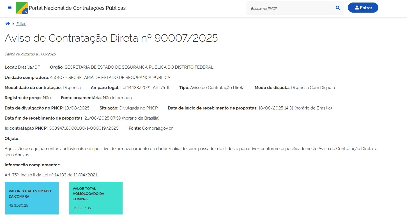Viewport: 407px width, 224px height.
Task: Click the PNCP Brazilian flag logo
Action: click(22, 8)
